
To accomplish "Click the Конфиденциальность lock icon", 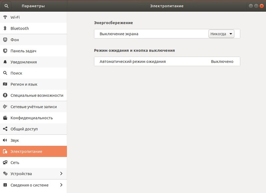I will point(6,118).
